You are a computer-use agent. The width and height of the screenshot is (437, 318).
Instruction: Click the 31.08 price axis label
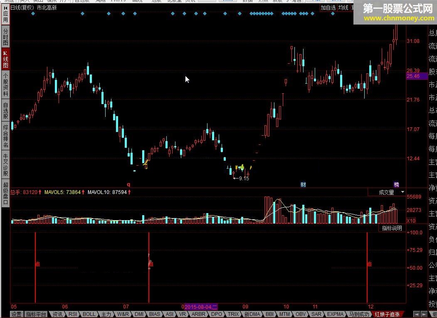[x=413, y=41]
